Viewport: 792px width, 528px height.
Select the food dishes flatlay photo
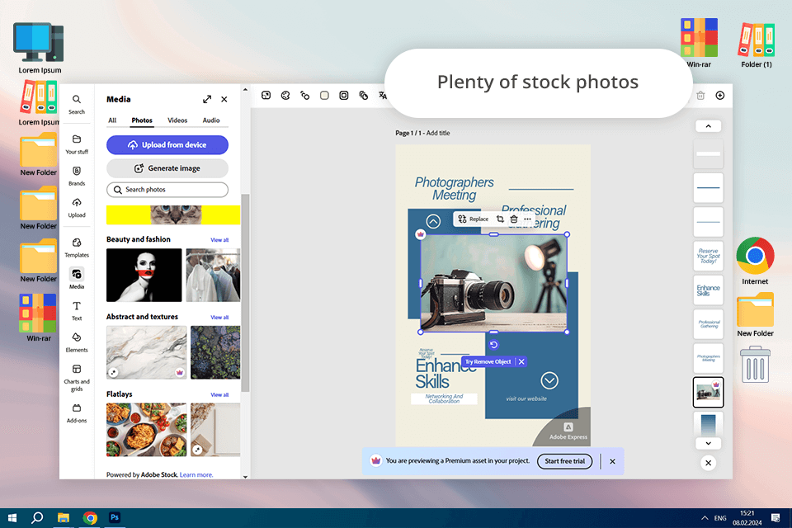click(x=147, y=430)
